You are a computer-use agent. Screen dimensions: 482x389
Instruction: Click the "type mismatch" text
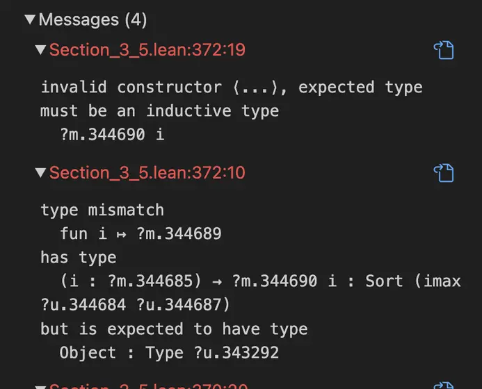(102, 210)
